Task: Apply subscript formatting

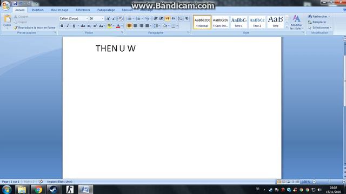Action: click(x=89, y=26)
